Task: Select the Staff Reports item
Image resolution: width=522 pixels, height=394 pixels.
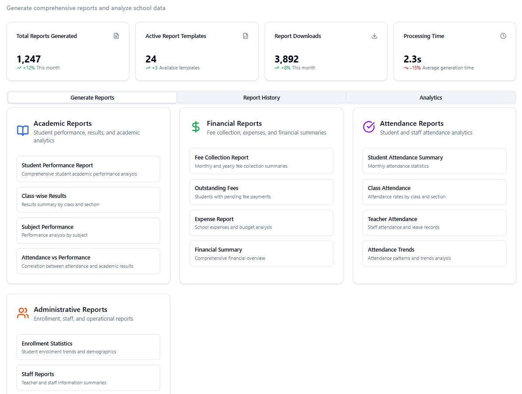Action: [88, 378]
